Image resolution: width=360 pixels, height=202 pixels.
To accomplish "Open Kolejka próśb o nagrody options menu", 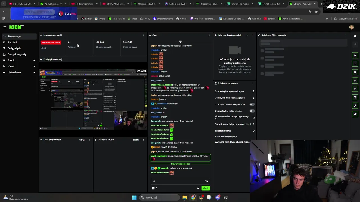I will pyautogui.click(x=346, y=35).
